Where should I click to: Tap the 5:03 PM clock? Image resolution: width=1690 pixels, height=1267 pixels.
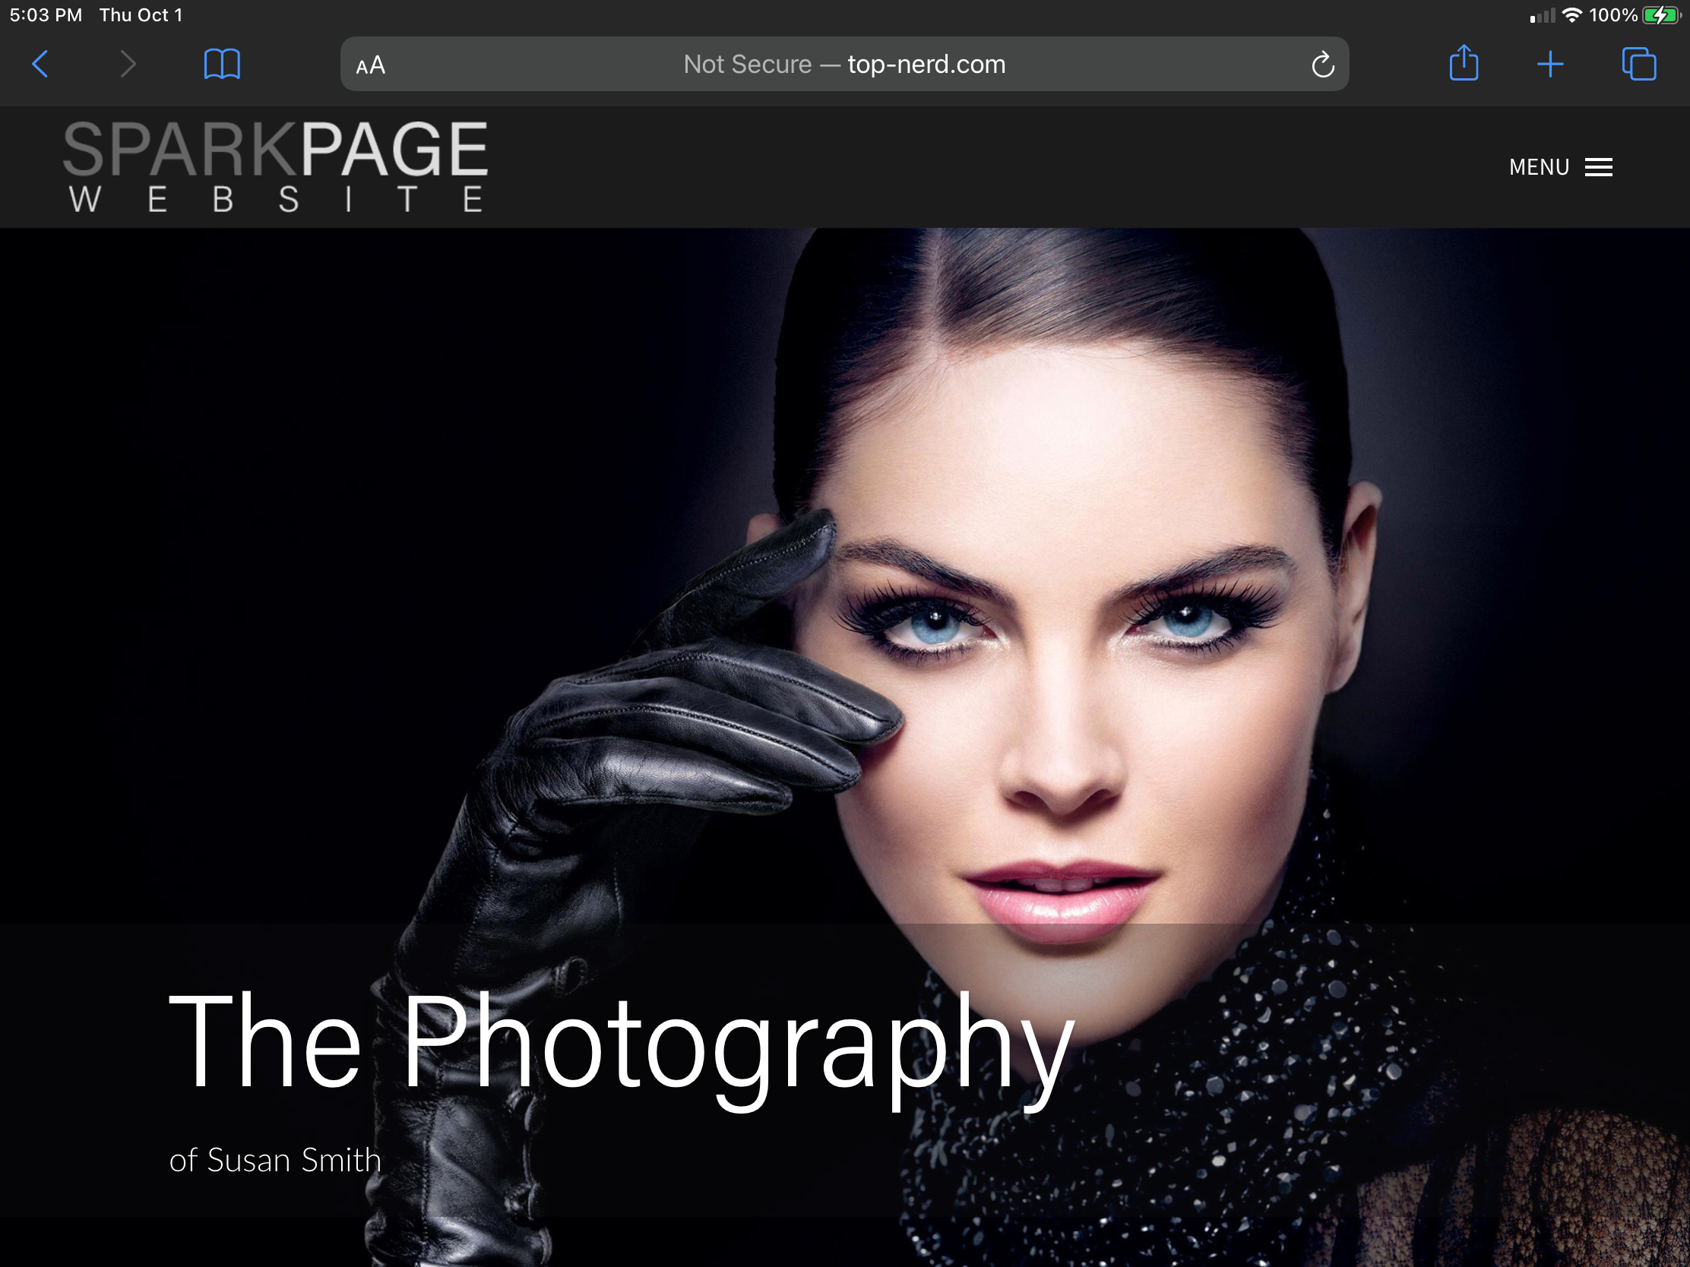46,15
